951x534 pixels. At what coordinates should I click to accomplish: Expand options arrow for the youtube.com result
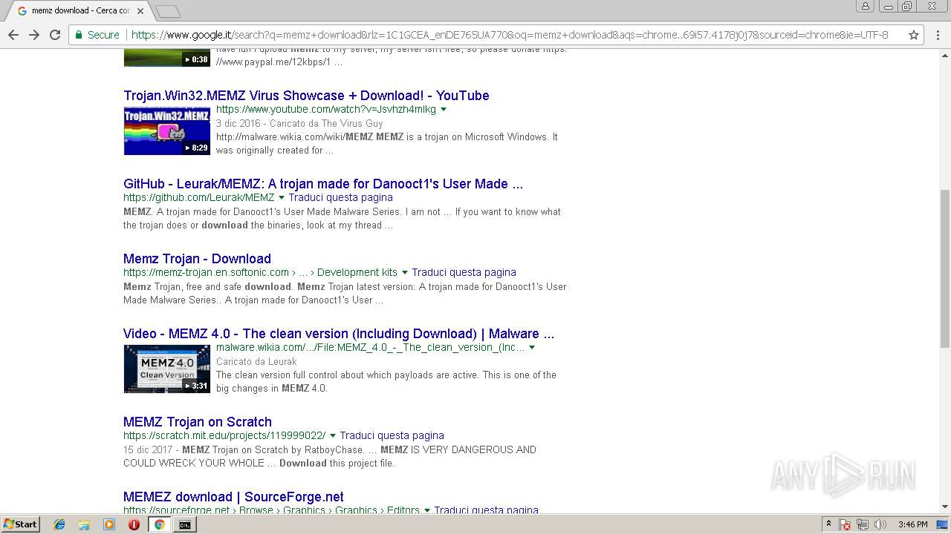[x=444, y=110]
